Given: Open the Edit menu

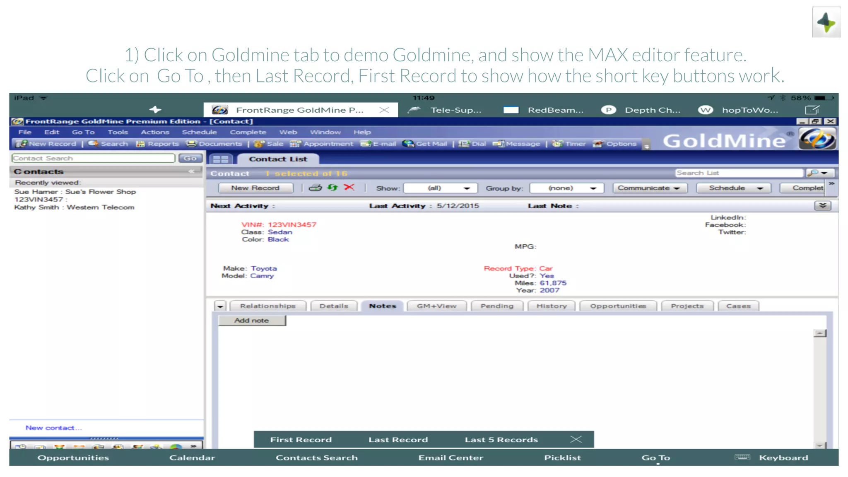Looking at the screenshot, I should 52,132.
